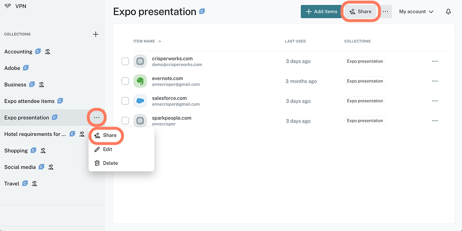Click the VPN icon in sidebar
This screenshot has width=462, height=231.
point(8,6)
